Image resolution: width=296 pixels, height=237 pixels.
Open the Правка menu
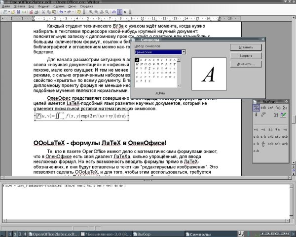19,6
